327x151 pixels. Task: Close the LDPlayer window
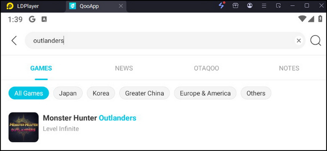(x=321, y=6)
